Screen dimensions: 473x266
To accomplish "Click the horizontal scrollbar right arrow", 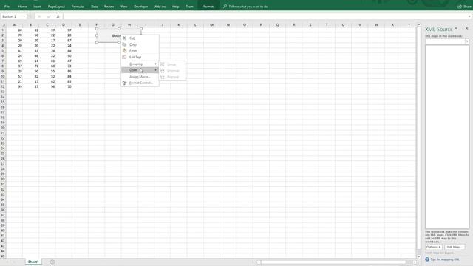I will pyautogui.click(x=415, y=262).
